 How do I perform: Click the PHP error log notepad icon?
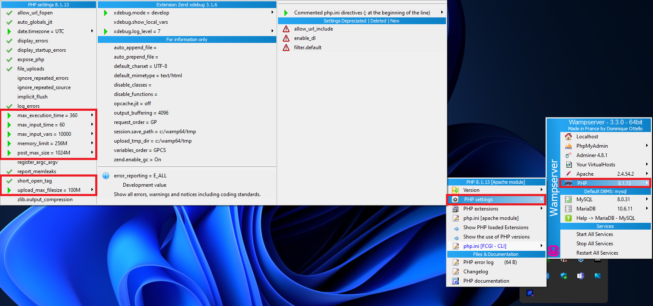pyautogui.click(x=455, y=262)
